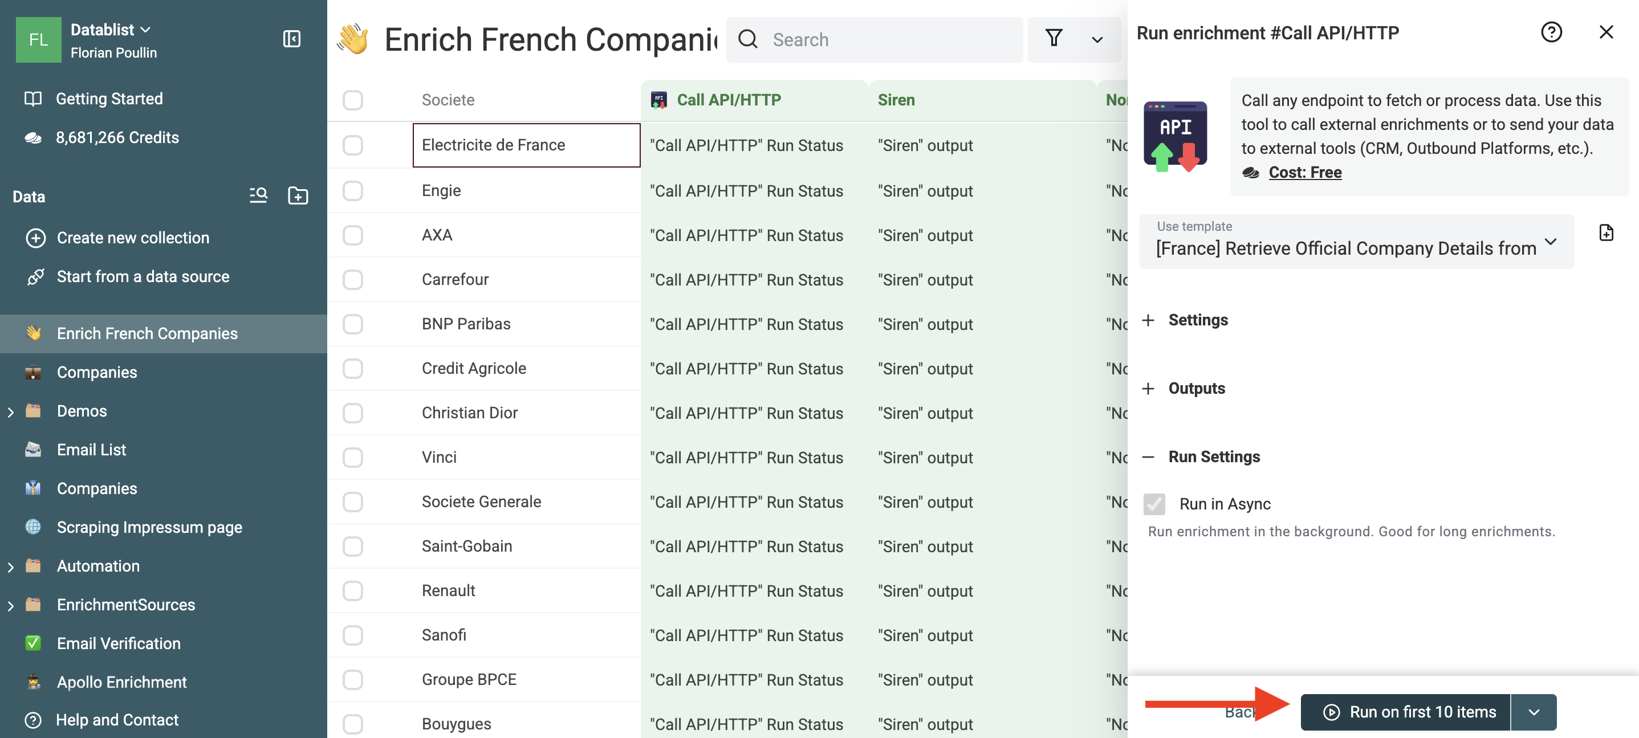Click the Call API/HTTP column icon
1639x738 pixels.
pyautogui.click(x=658, y=100)
